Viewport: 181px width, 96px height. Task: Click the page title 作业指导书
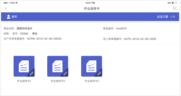click(x=92, y=9)
